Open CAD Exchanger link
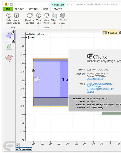This screenshot has height=153, width=121. pyautogui.click(x=94, y=86)
